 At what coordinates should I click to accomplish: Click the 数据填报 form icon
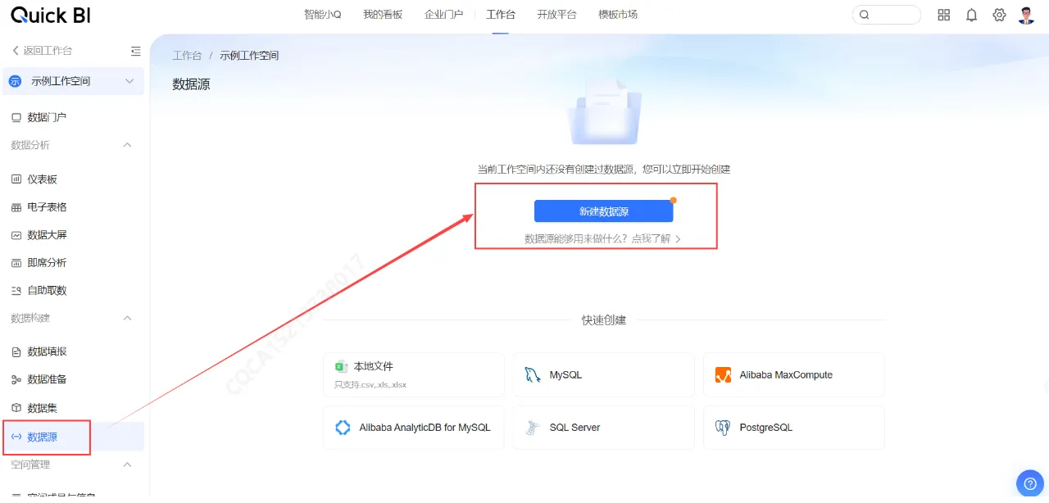click(16, 352)
